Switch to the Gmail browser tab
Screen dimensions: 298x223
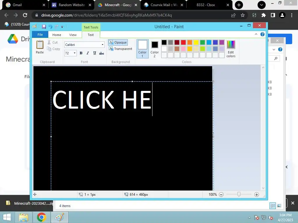click(x=25, y=5)
